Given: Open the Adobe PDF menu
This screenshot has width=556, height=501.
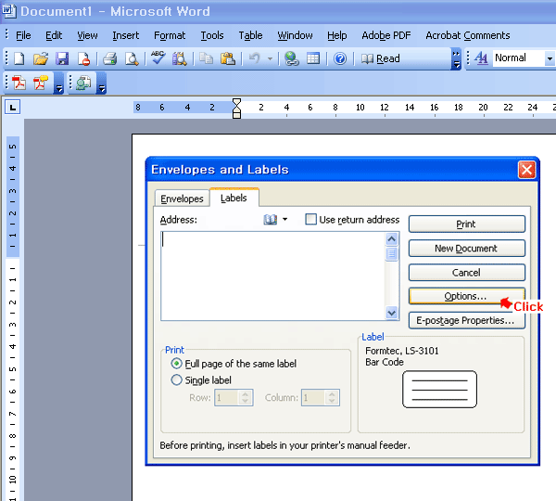Looking at the screenshot, I should coord(386,35).
